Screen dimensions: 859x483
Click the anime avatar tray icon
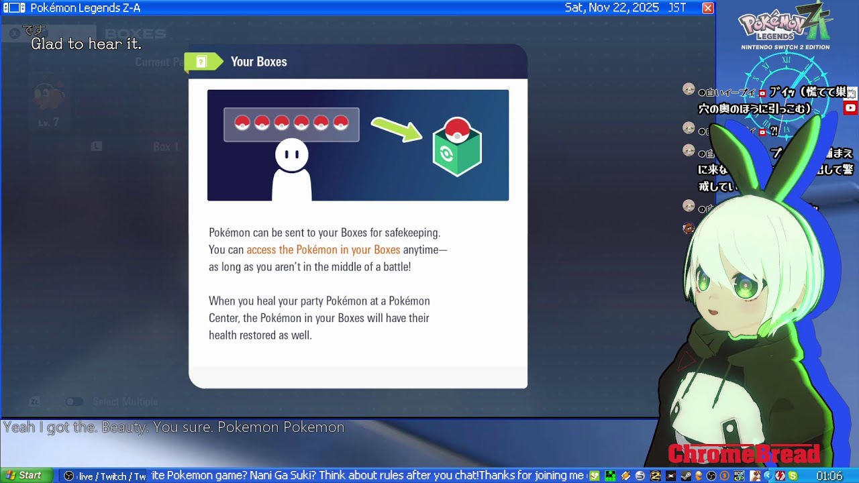click(x=755, y=476)
